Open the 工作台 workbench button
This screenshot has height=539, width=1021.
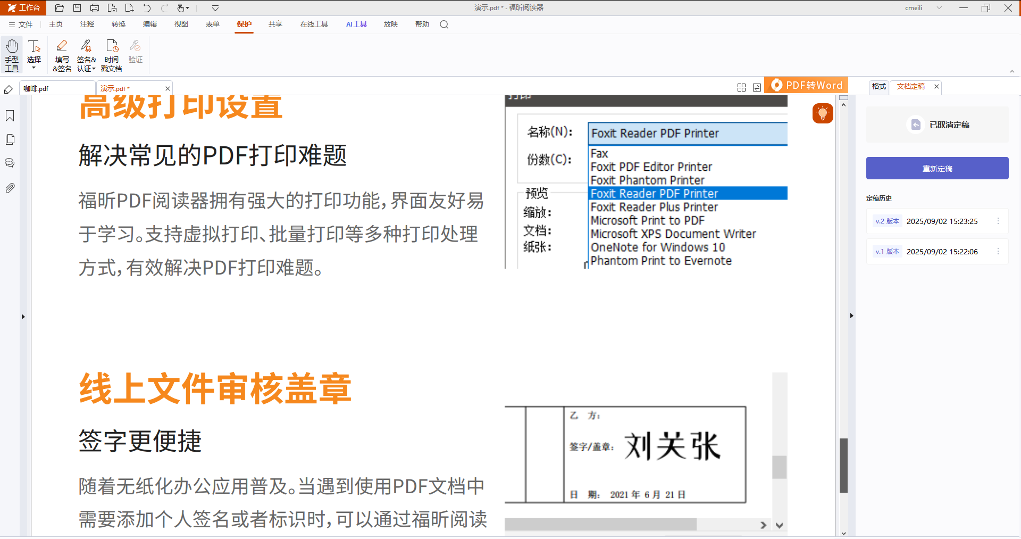click(23, 7)
